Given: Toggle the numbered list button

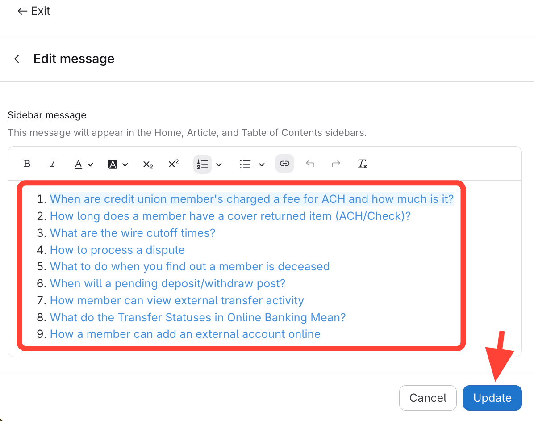Looking at the screenshot, I should [x=203, y=164].
